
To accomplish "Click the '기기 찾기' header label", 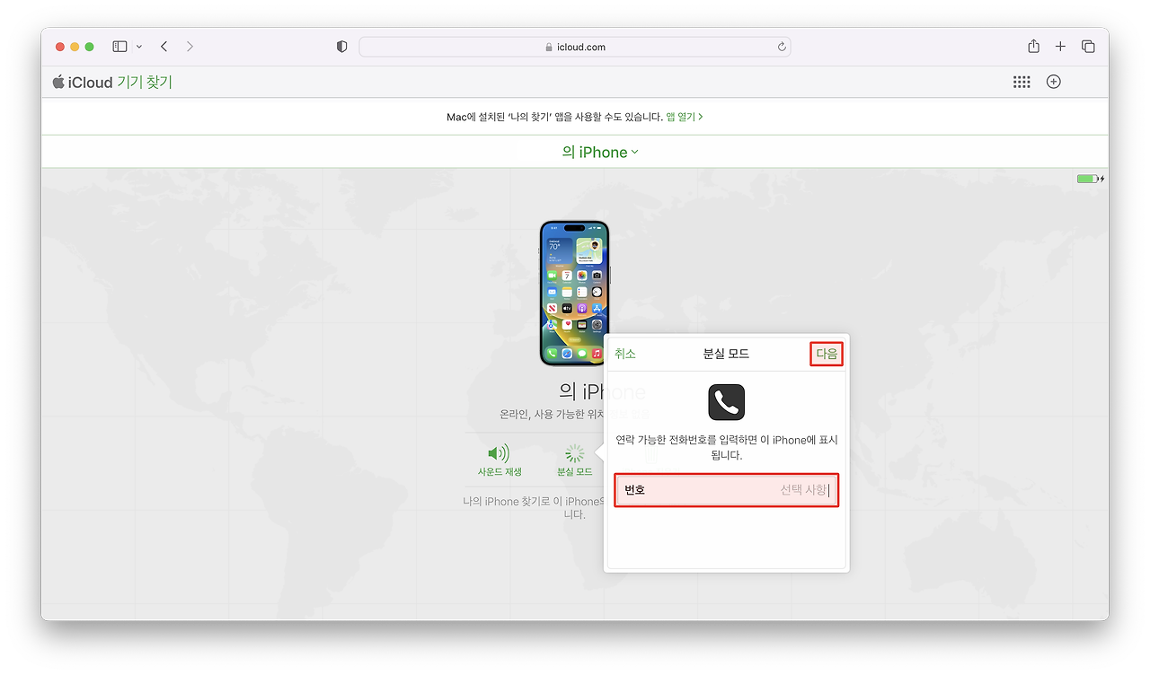I will (x=145, y=83).
